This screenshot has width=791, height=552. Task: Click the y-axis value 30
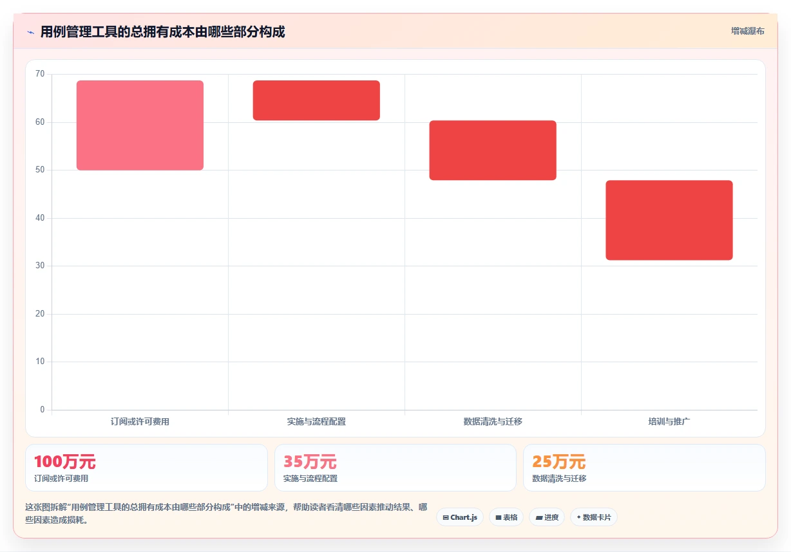tap(40, 266)
